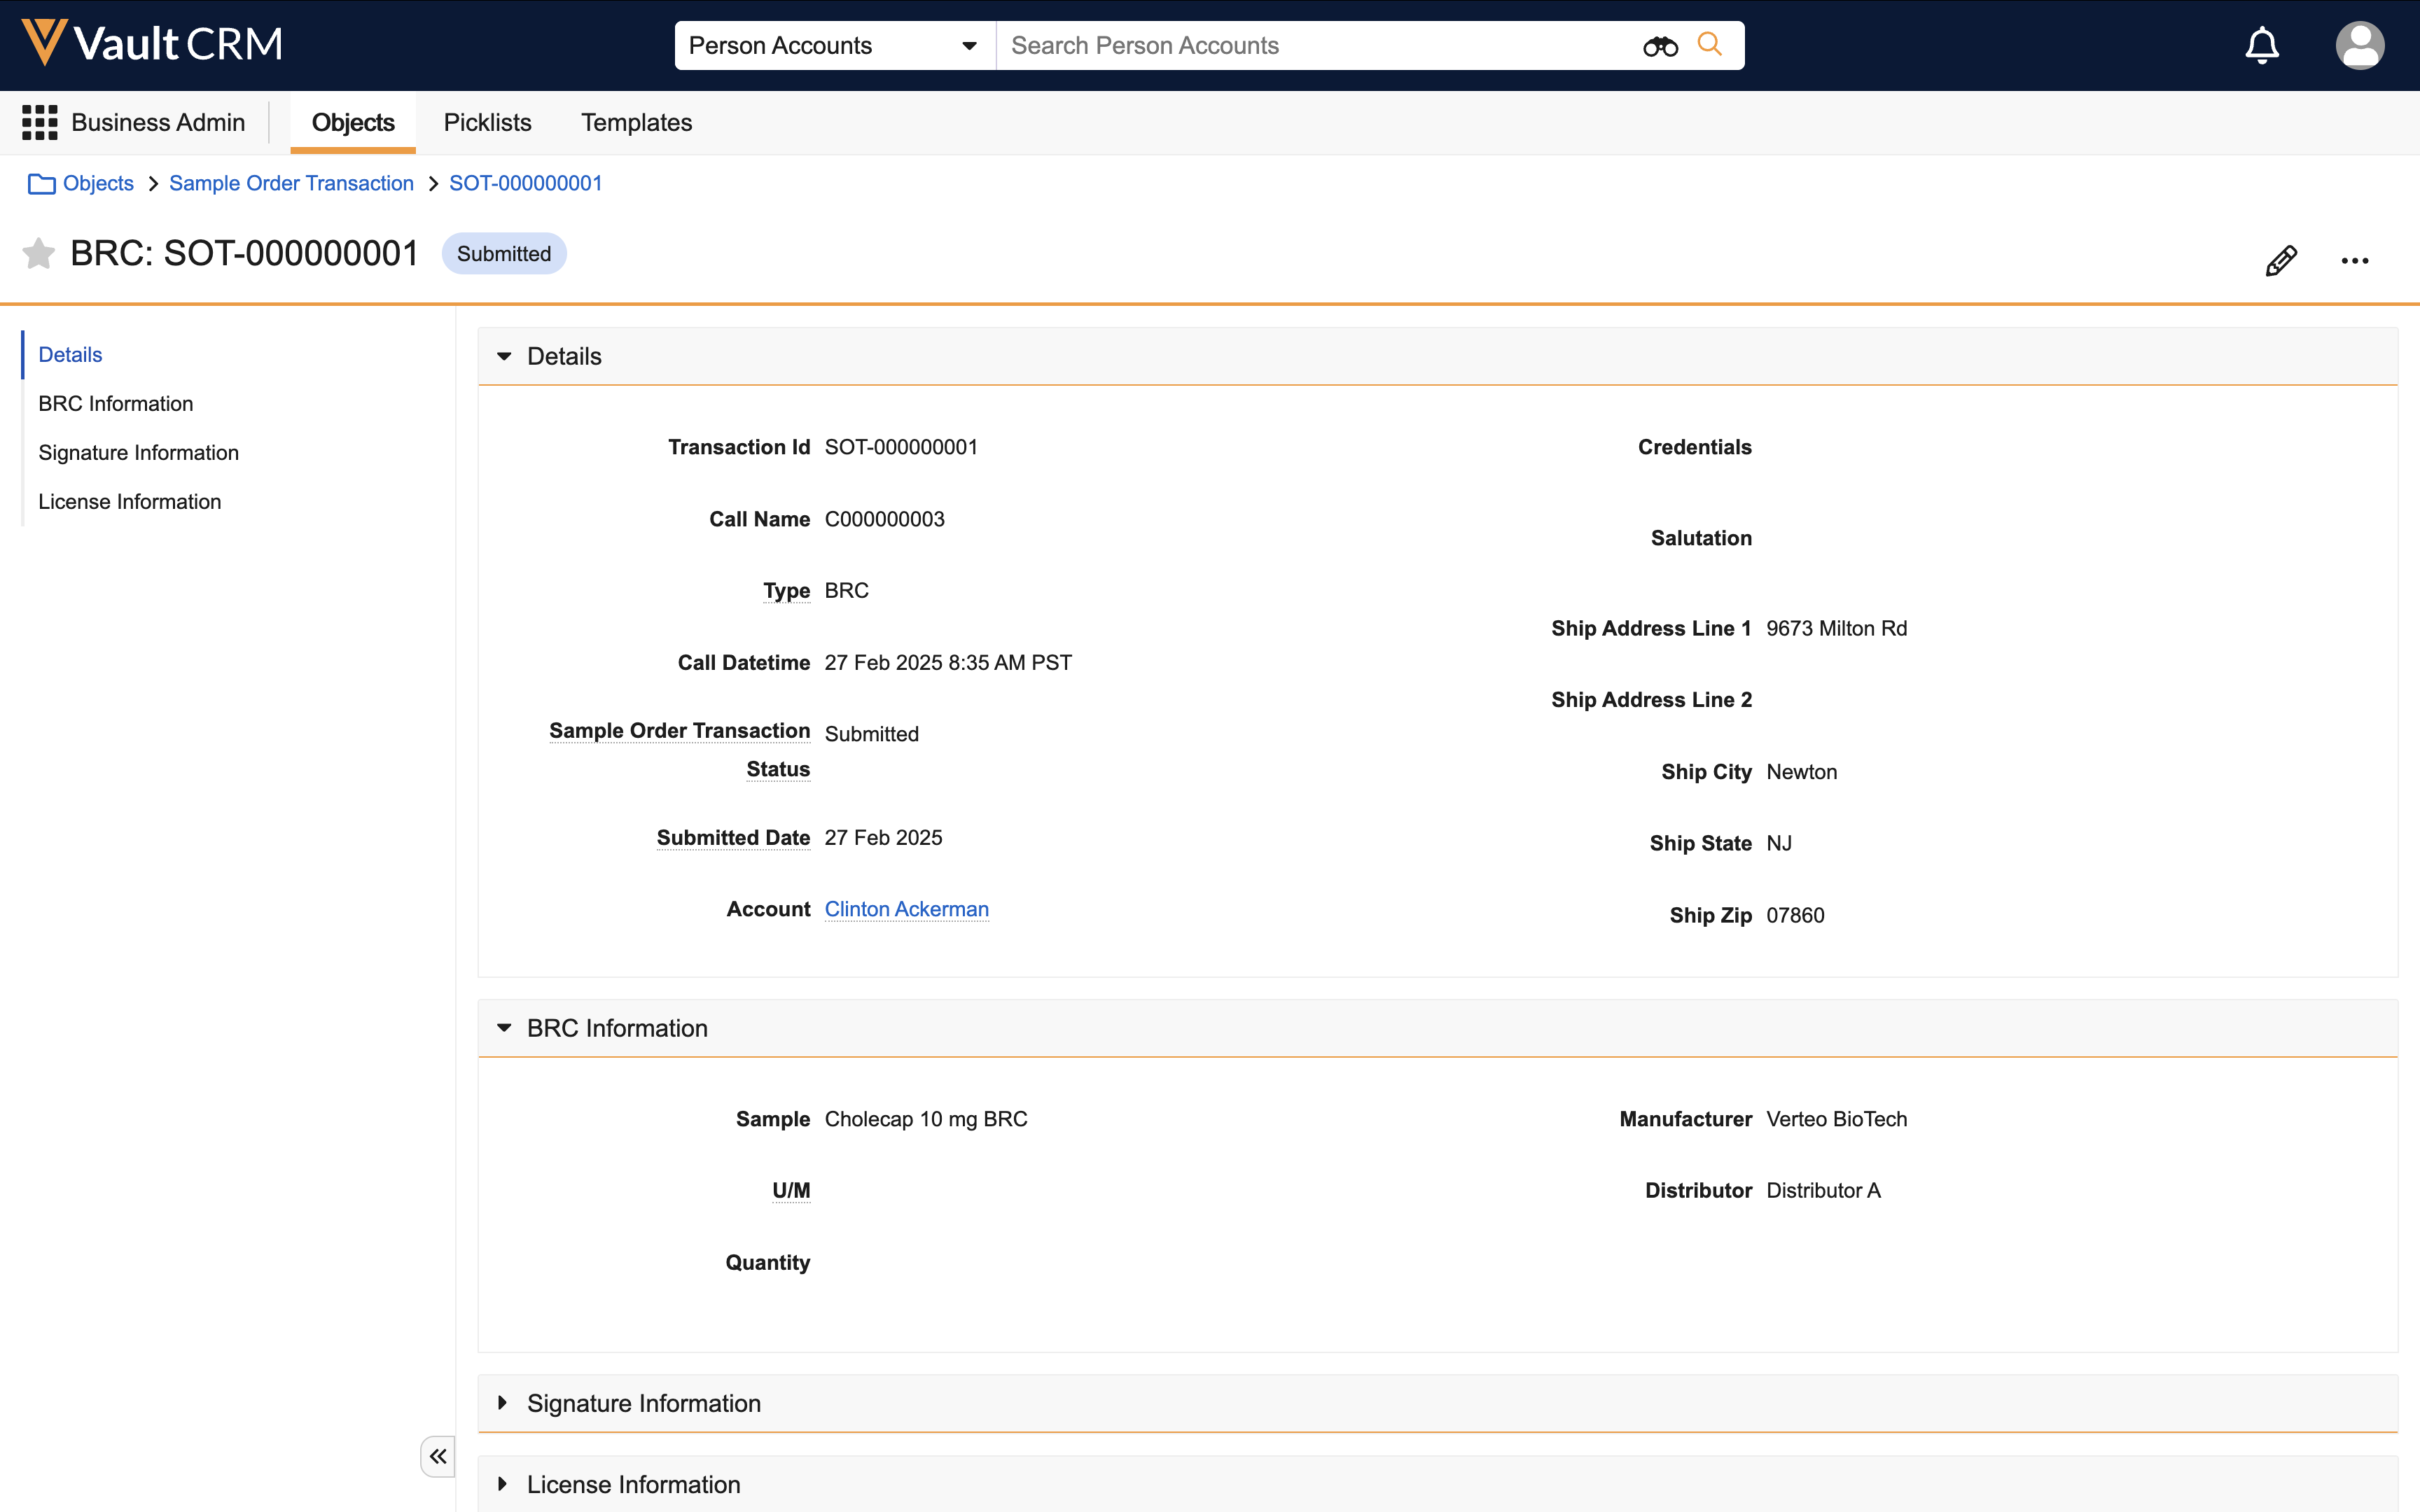Click the pencil edit icon
Screen dimensions: 2420x1512
point(2281,260)
